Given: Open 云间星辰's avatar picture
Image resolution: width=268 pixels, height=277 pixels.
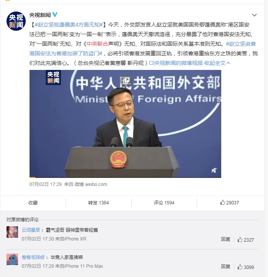Looking at the screenshot, I should pos(12,232).
